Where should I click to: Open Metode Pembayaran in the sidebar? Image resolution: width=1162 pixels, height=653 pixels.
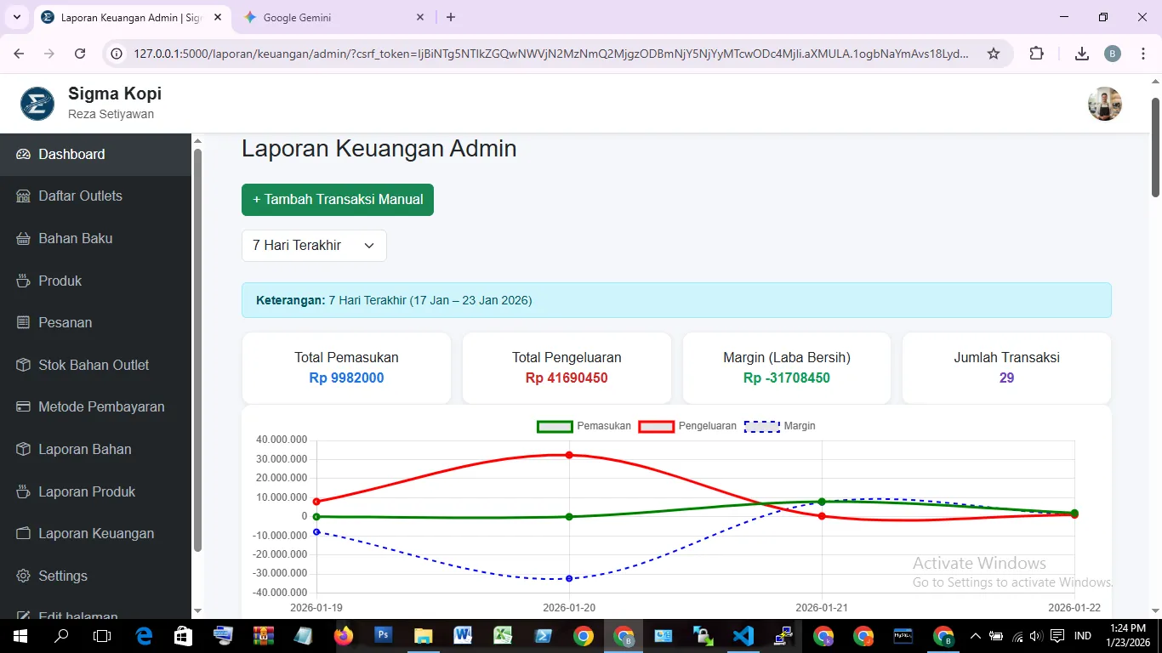click(95, 406)
